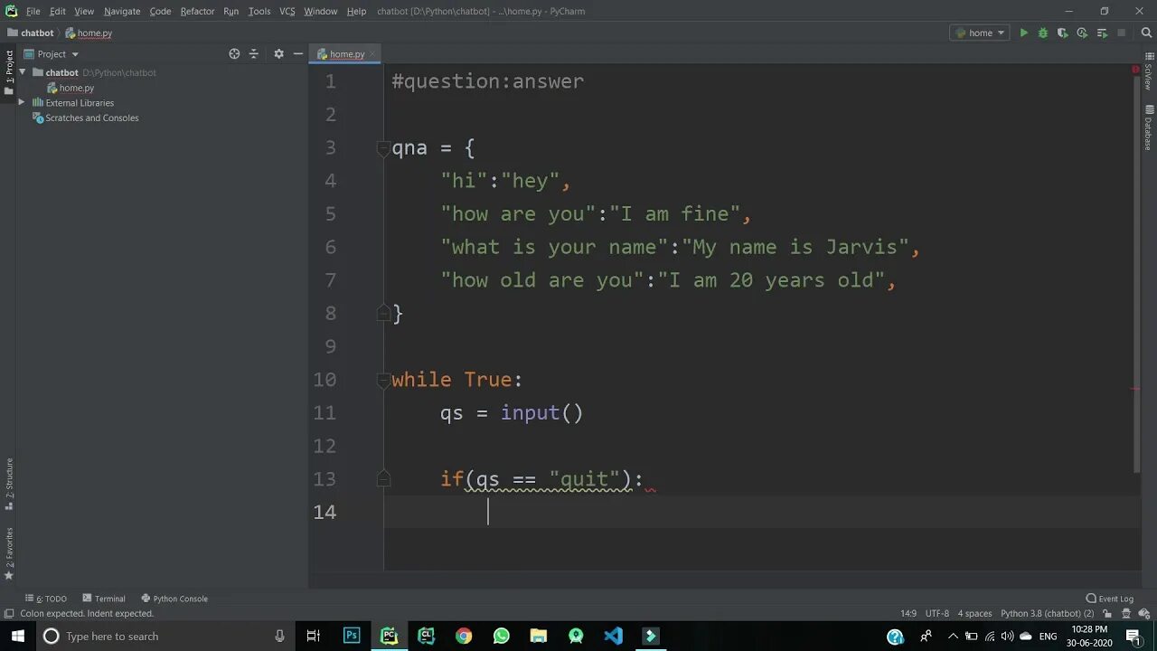The width and height of the screenshot is (1157, 651).
Task: Click the cloud gear icon at the status bar's right end
Action: 1143,613
